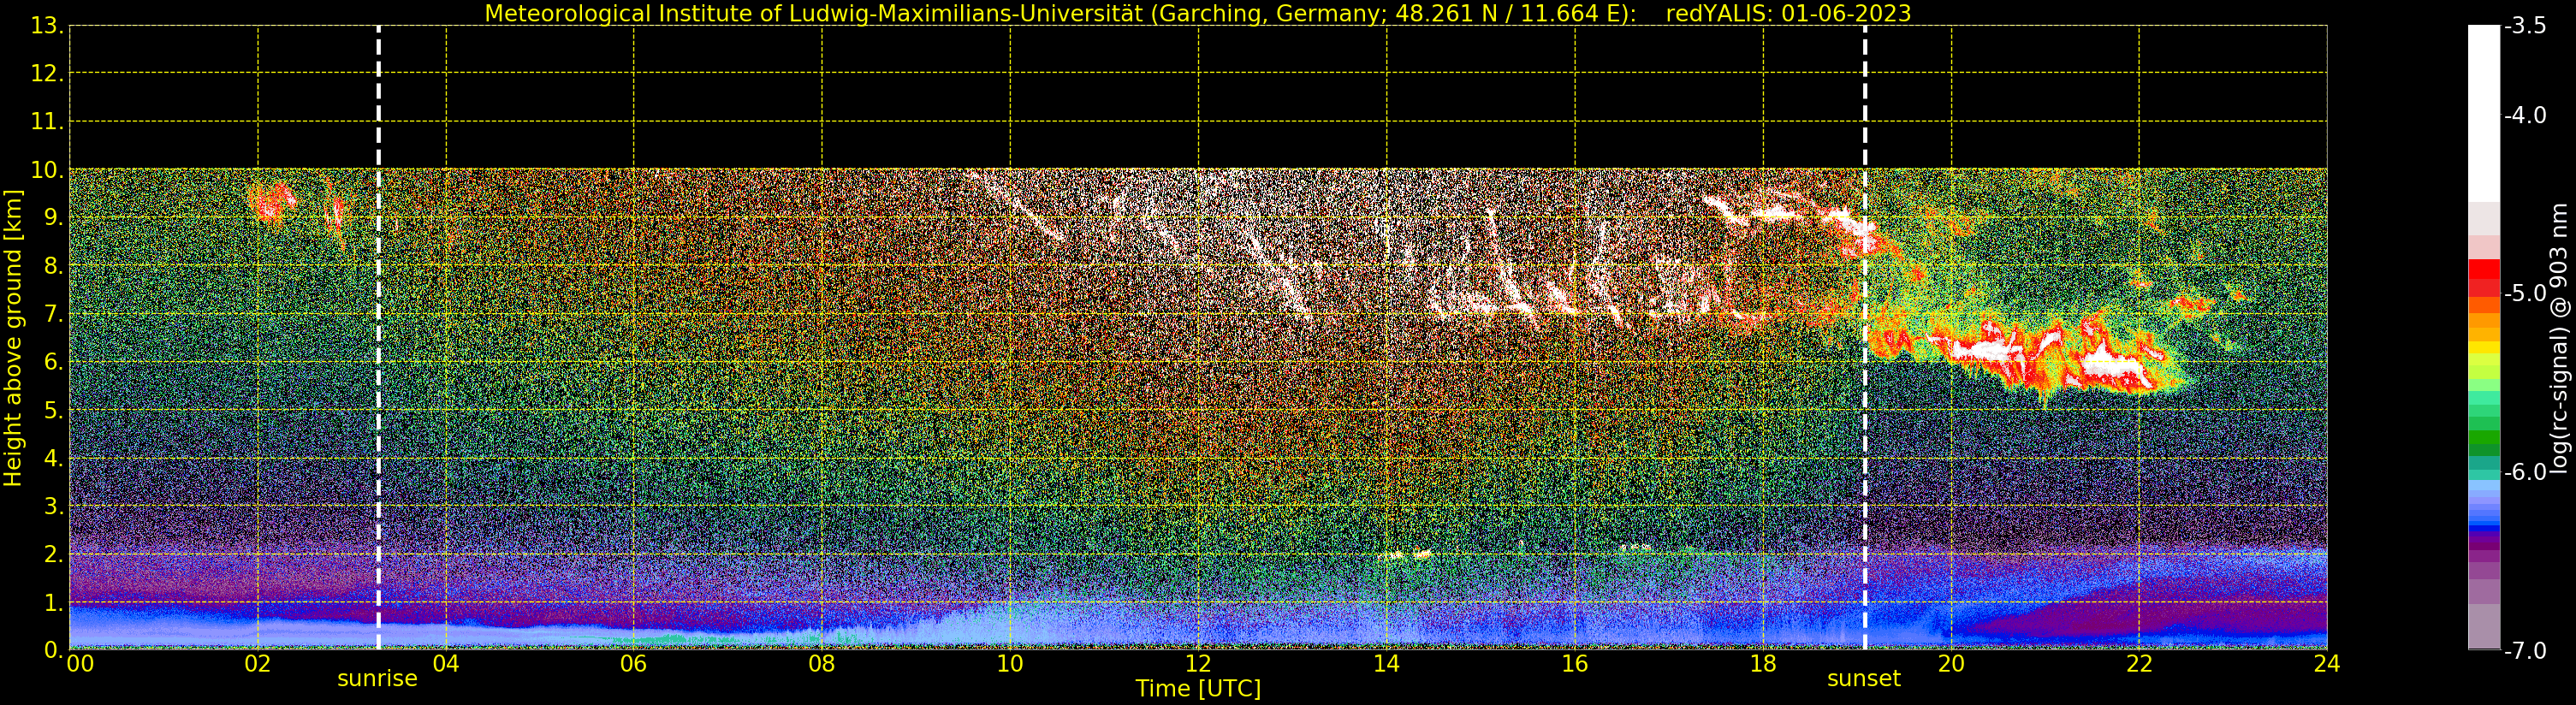2576x705 pixels.
Task: Click the height axis tick label '9.'
Action: (54, 218)
